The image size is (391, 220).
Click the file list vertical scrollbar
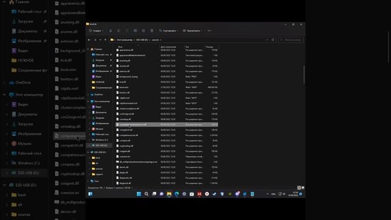(x=304, y=74)
